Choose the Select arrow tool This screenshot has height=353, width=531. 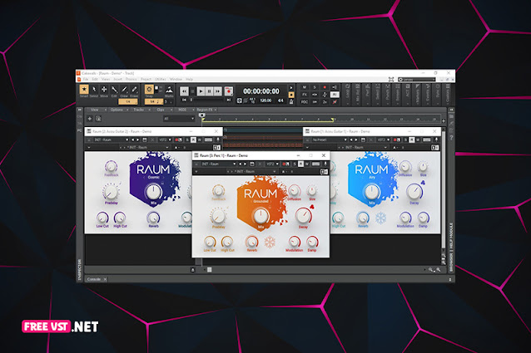click(x=94, y=90)
